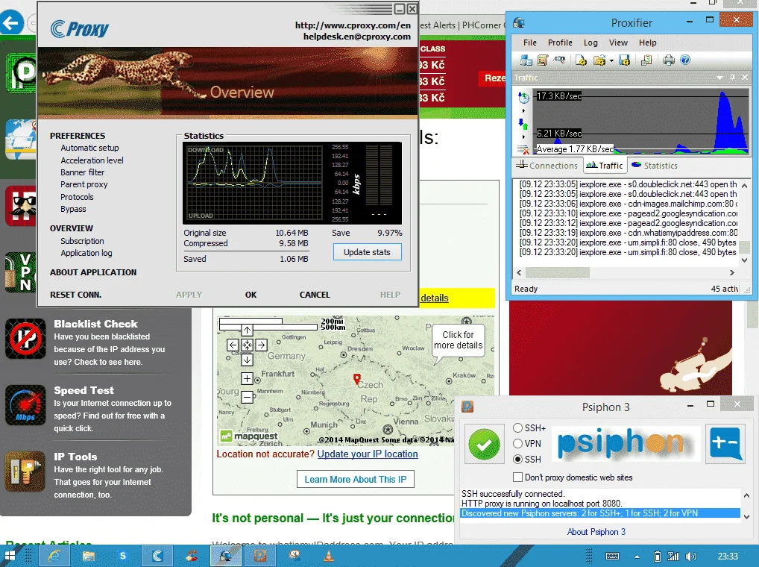Viewport: 759px width, 567px height.
Task: Click OK in the CProxy window
Action: click(x=251, y=295)
